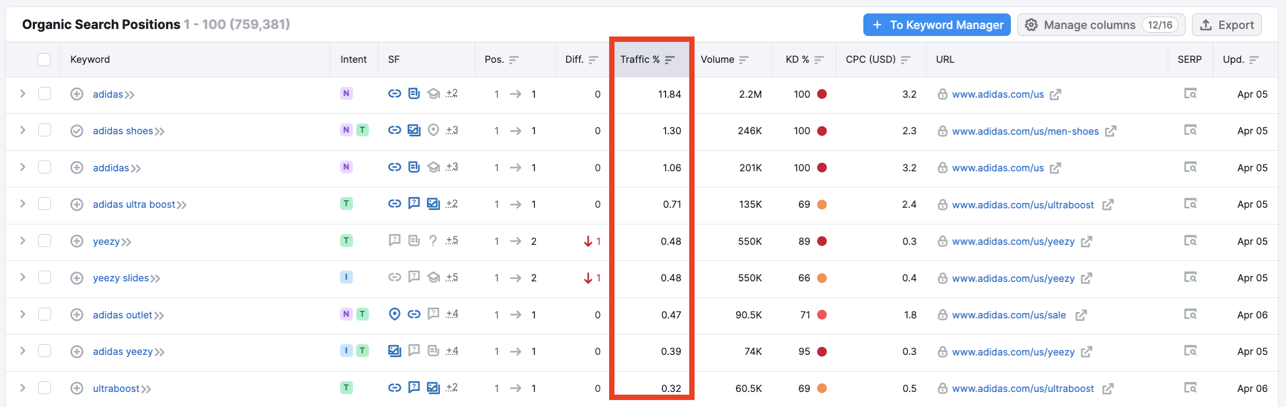Viewport: 1286px width, 407px height.
Task: Click add-keyword plus icon beside yeezy
Action: click(77, 241)
